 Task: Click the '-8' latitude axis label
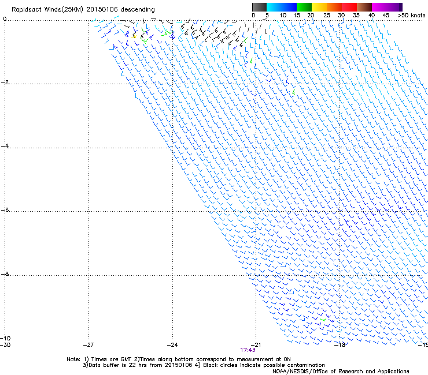(x=5, y=274)
